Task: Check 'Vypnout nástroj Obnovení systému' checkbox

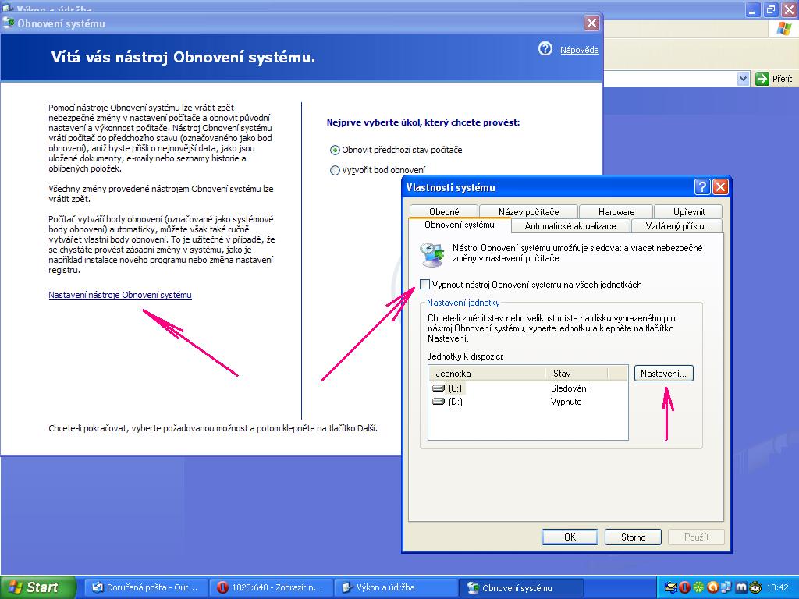Action: coord(425,285)
